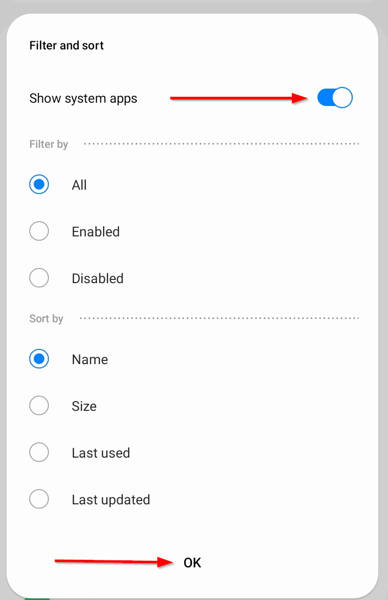Toggle the Show system apps switch
Image resolution: width=388 pixels, height=600 pixels.
335,98
